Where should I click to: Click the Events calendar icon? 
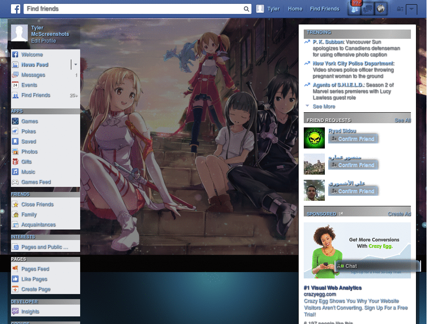(16, 85)
